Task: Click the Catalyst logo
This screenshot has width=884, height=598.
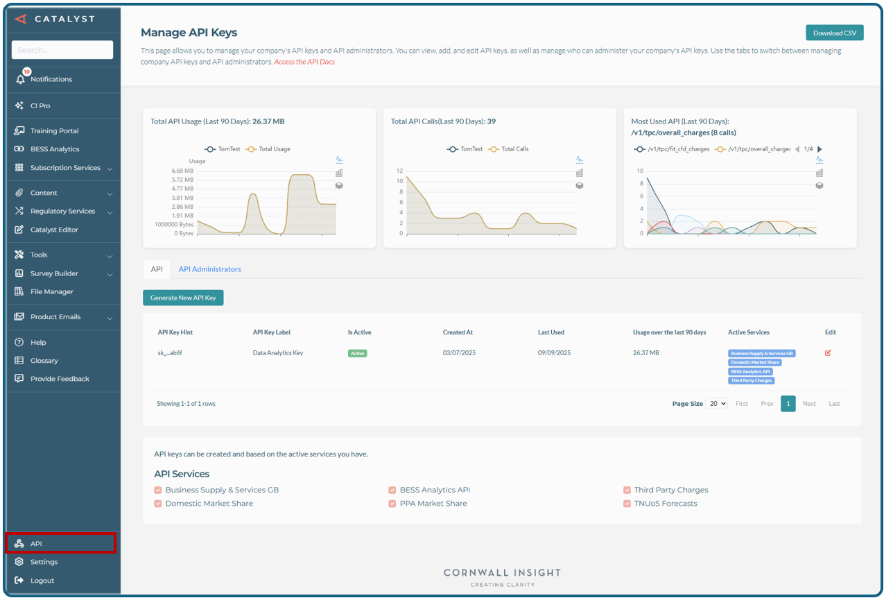Action: coord(54,19)
